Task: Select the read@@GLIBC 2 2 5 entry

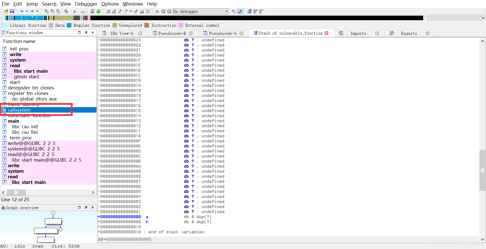Action: pos(49,154)
